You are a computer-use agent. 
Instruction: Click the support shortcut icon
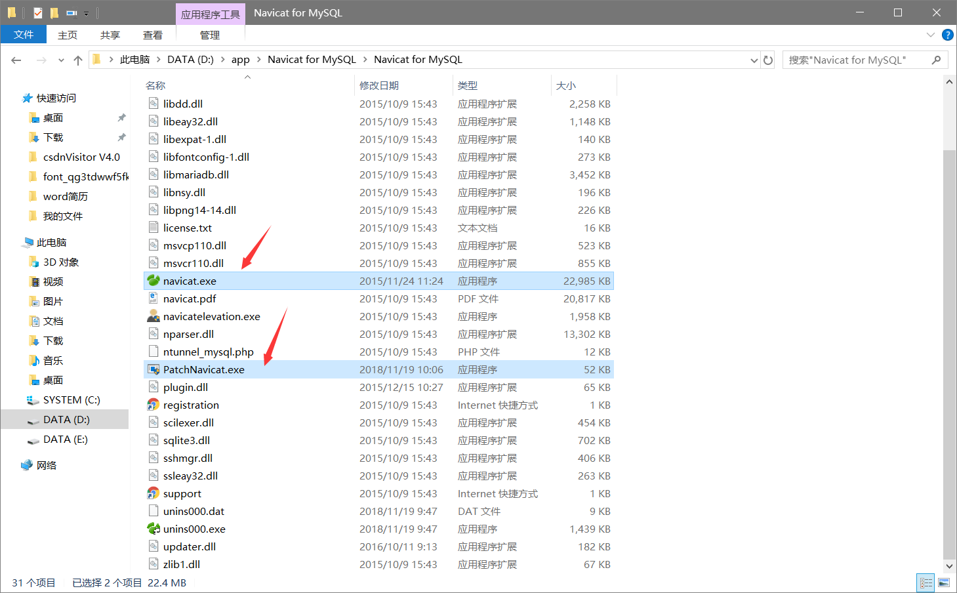(x=153, y=493)
